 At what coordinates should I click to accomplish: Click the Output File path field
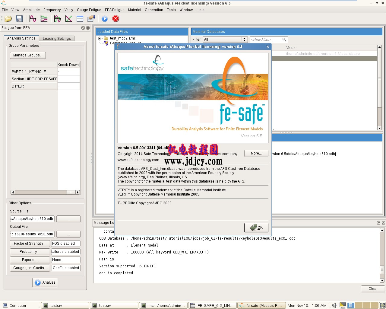tap(33, 234)
